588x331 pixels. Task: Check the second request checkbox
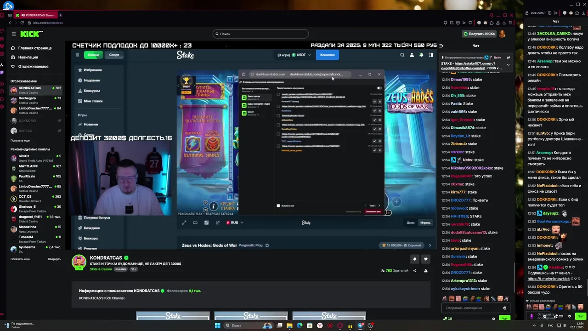[278, 106]
